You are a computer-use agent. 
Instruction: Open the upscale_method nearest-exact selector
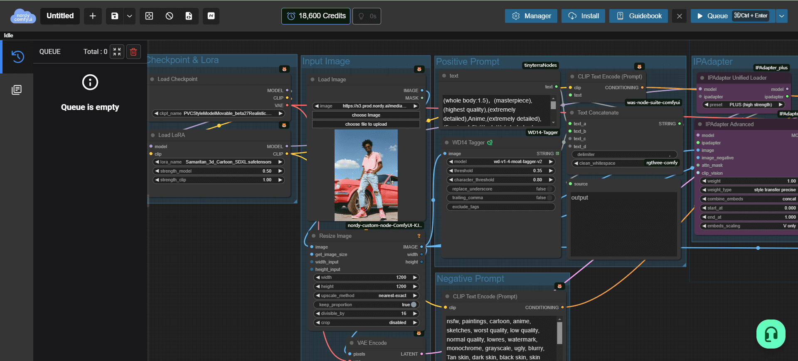366,295
